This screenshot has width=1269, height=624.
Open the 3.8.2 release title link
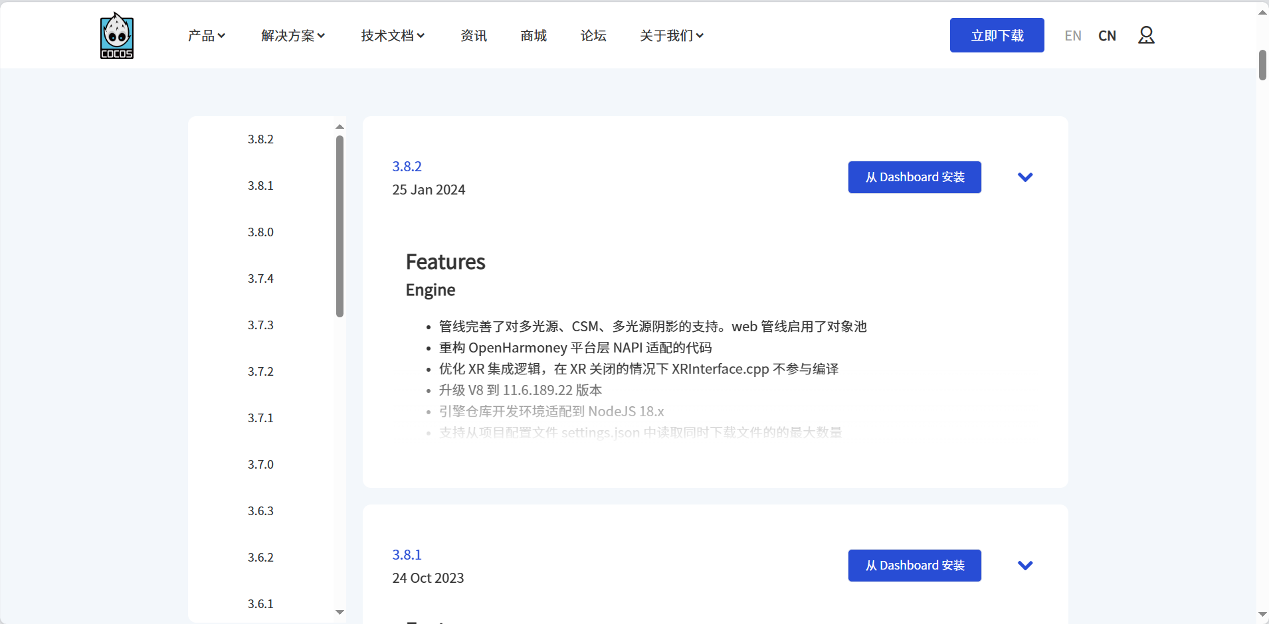[407, 167]
